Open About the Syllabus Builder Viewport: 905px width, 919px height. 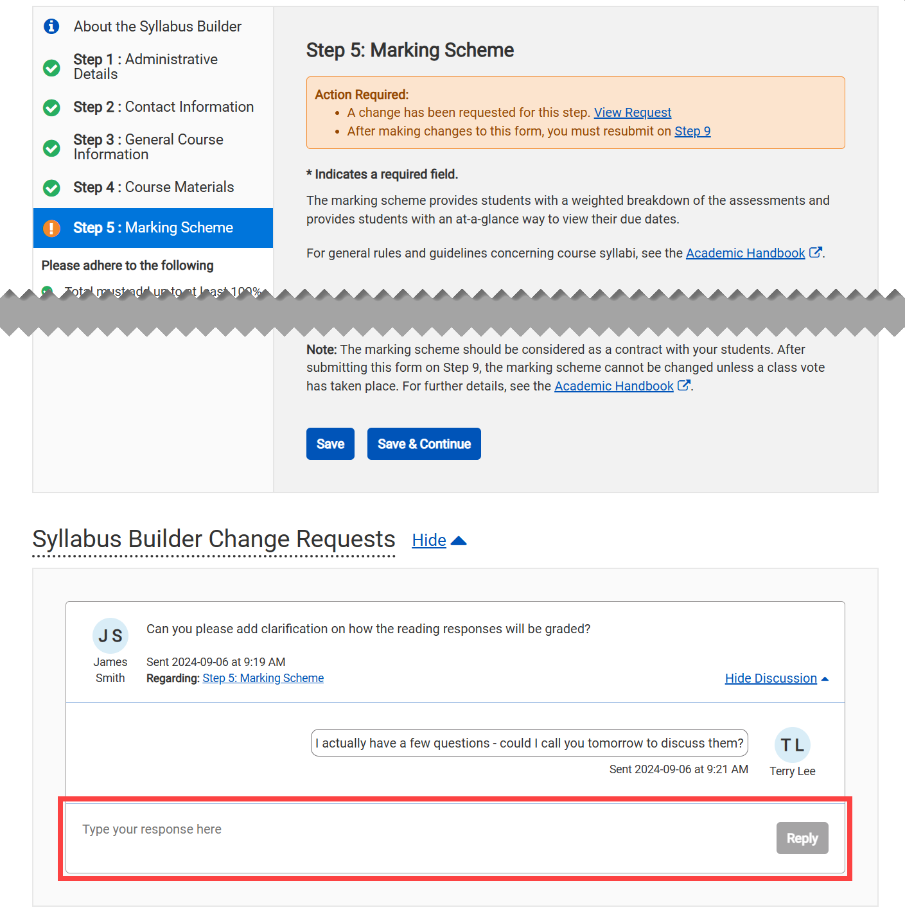pos(157,26)
